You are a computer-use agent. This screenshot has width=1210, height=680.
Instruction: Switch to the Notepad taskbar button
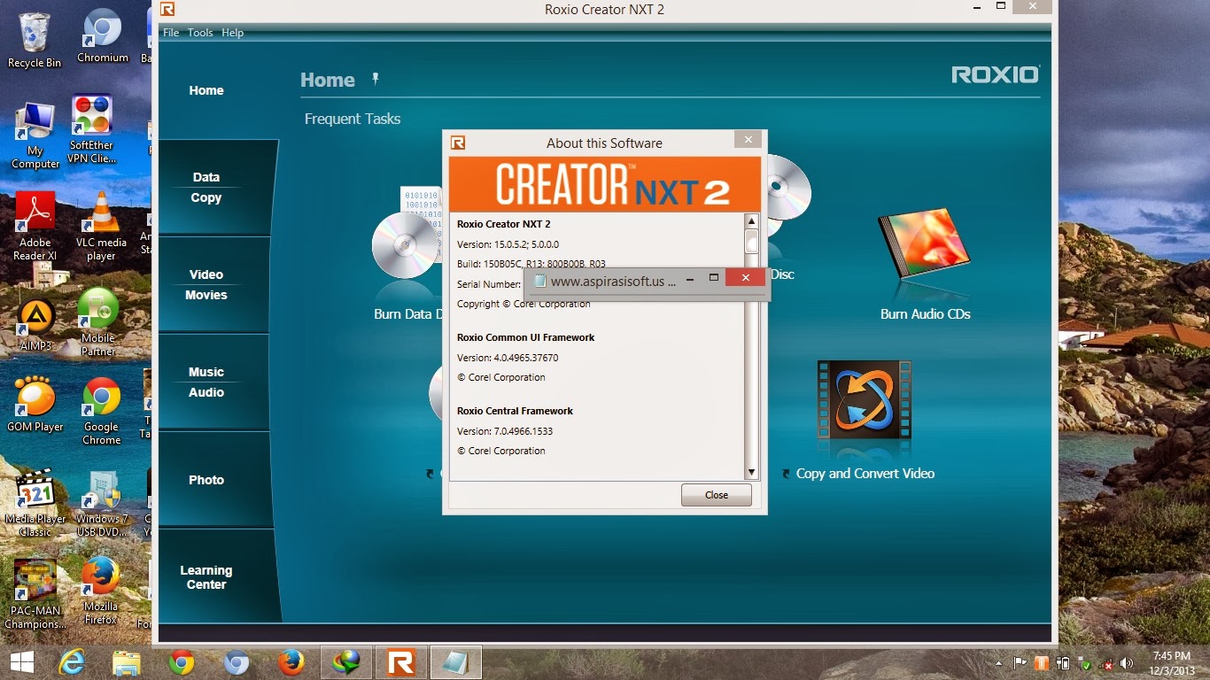click(x=456, y=661)
